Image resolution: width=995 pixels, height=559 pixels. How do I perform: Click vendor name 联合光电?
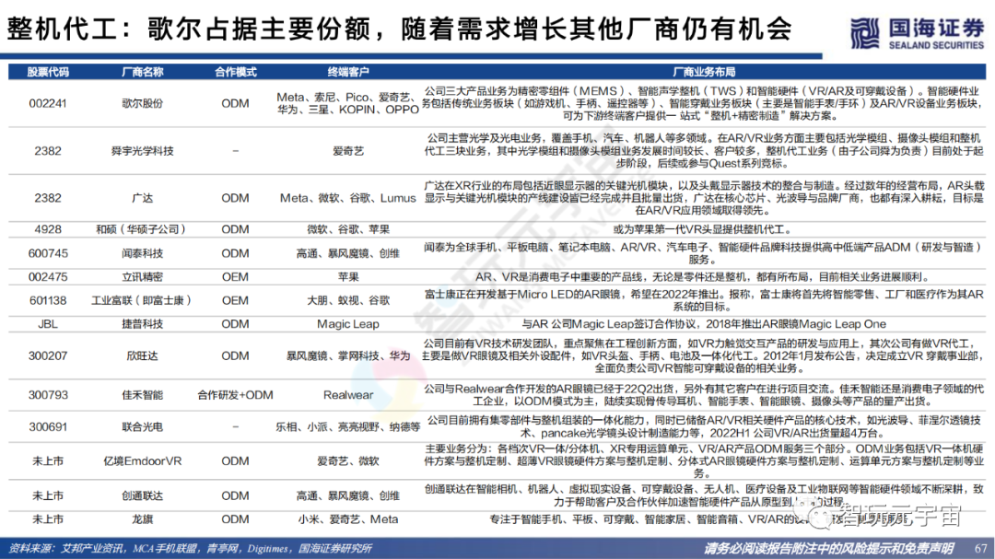click(x=142, y=427)
